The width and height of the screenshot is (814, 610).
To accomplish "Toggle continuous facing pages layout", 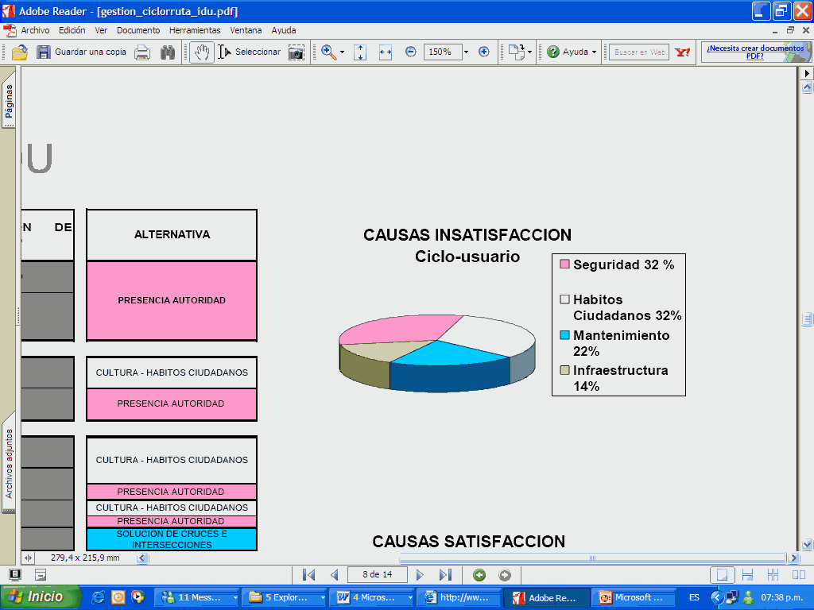I will click(773, 575).
